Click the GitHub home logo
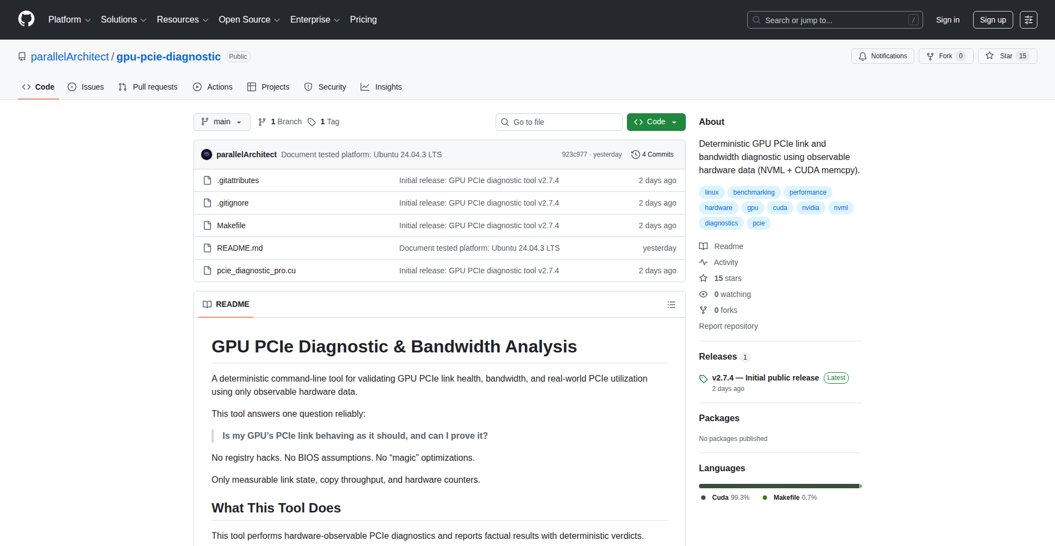 (25, 19)
